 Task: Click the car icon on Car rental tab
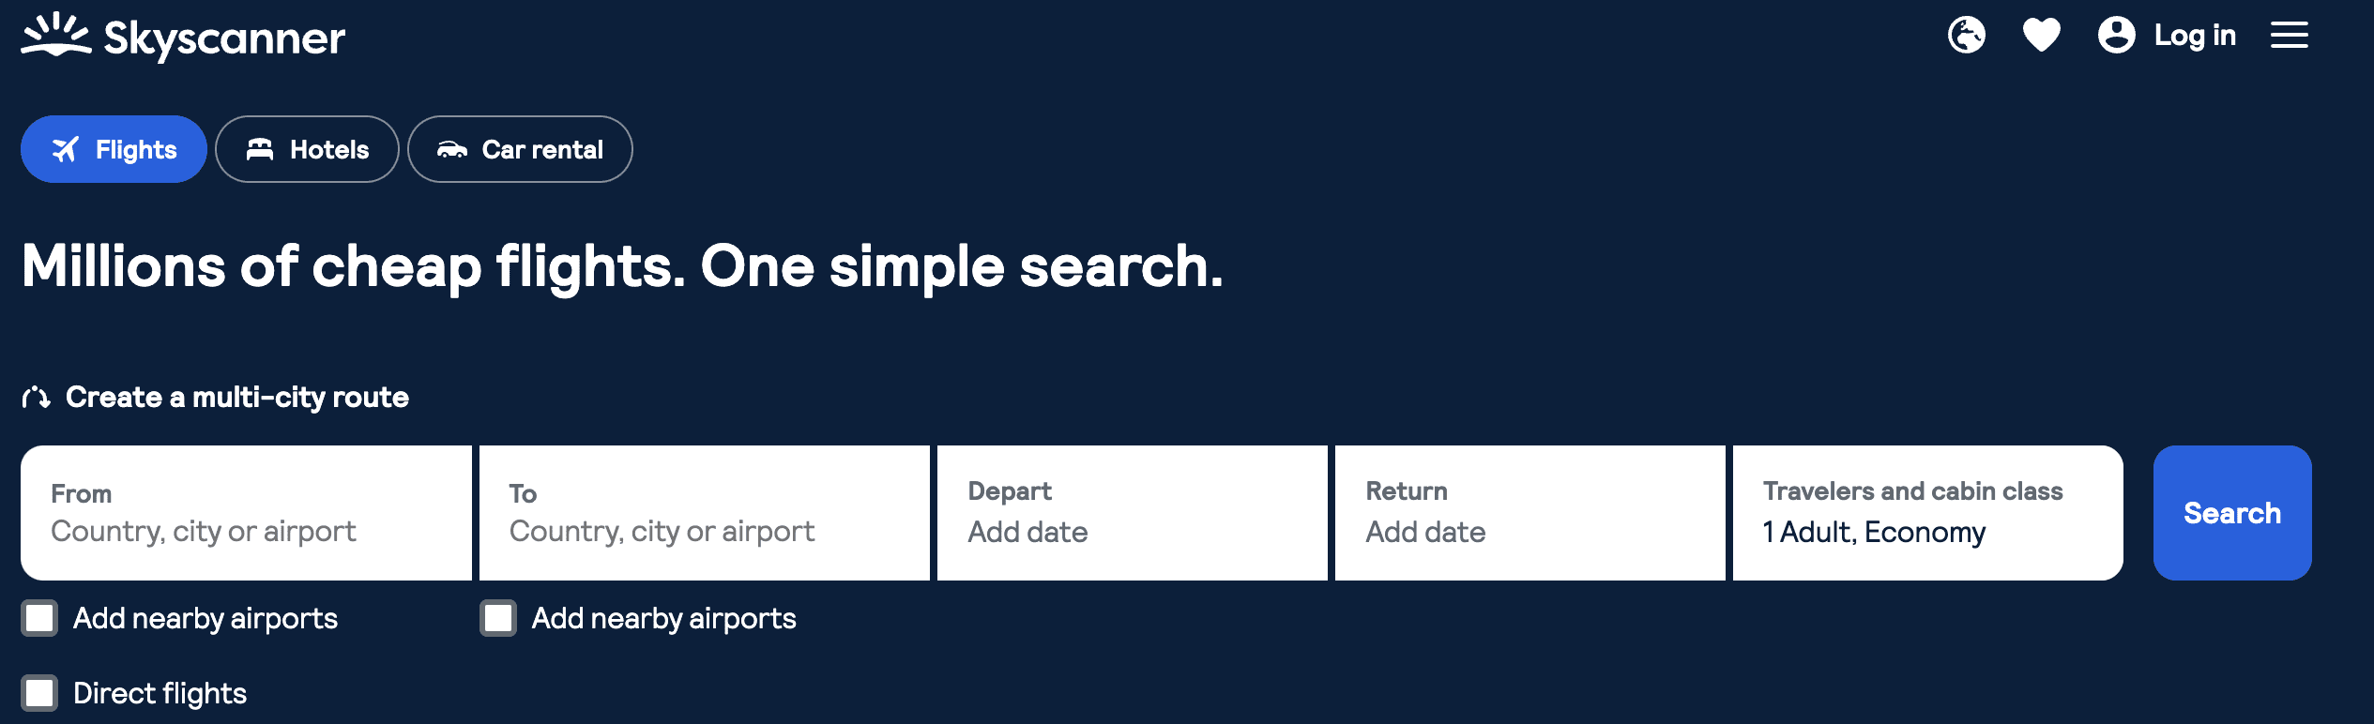point(454,148)
